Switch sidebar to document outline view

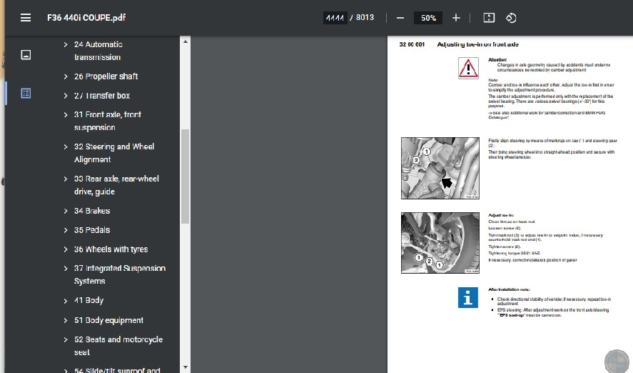(26, 94)
